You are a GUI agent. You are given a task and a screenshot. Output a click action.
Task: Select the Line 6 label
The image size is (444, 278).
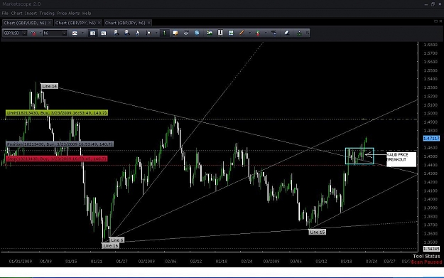point(117,240)
